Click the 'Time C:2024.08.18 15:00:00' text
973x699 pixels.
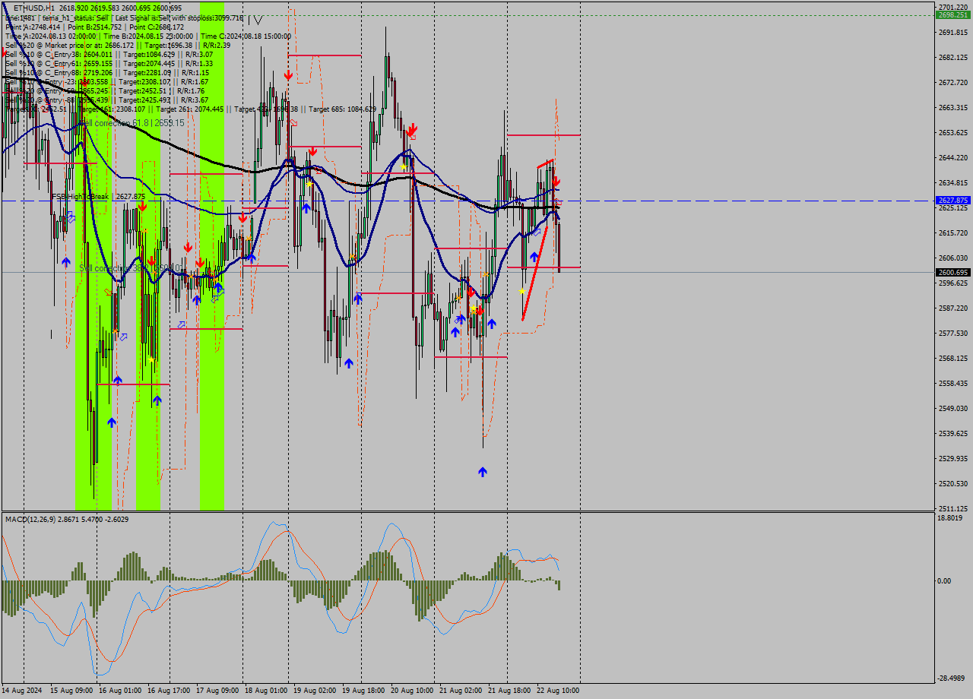click(x=246, y=36)
